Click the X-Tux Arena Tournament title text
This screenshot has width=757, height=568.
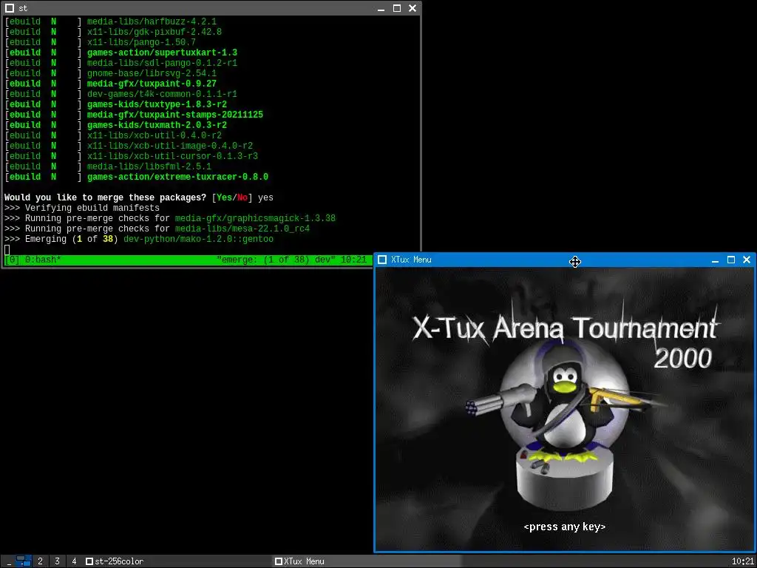[x=565, y=328]
